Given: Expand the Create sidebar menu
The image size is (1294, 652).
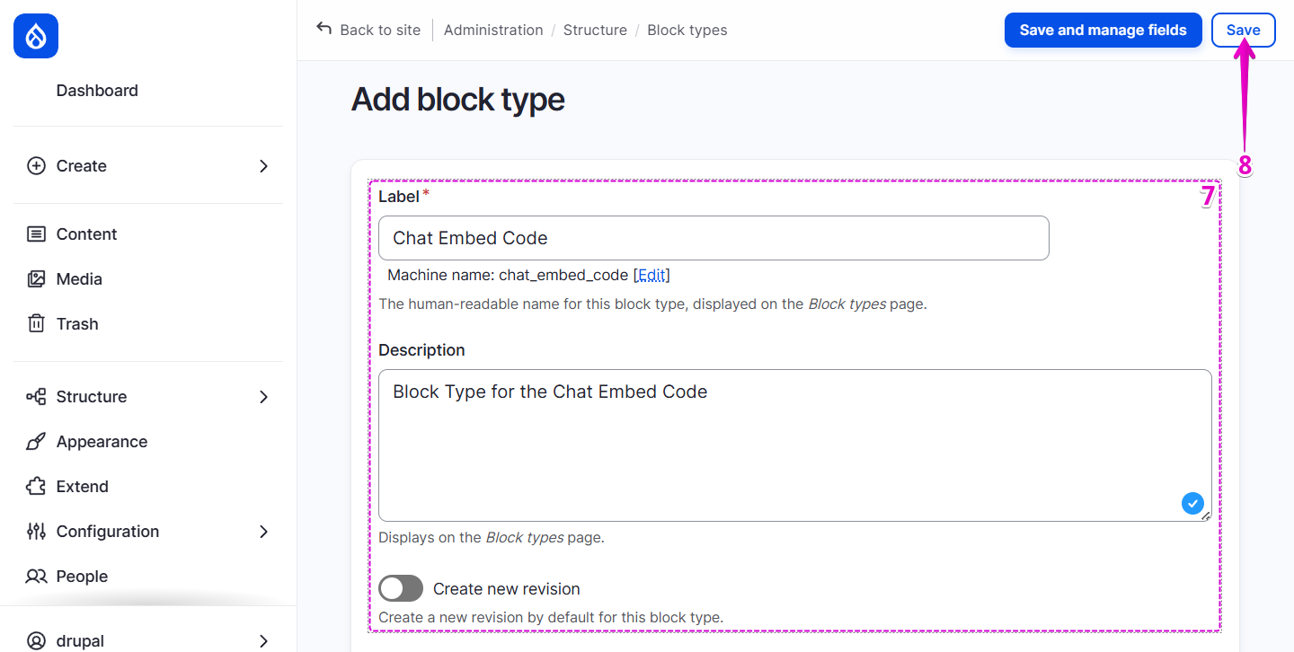Looking at the screenshot, I should tap(262, 165).
